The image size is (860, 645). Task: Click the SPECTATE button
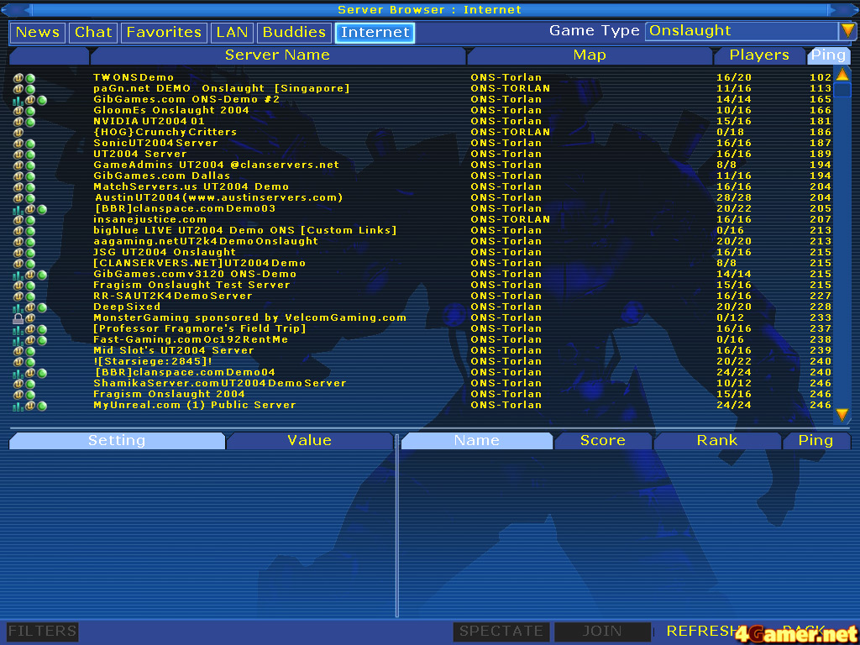501,632
